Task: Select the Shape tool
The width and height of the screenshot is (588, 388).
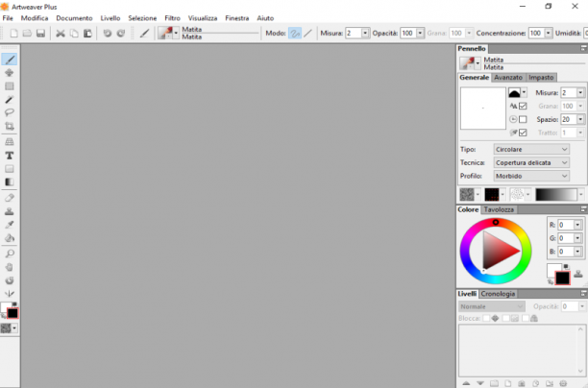Action: 10,169
